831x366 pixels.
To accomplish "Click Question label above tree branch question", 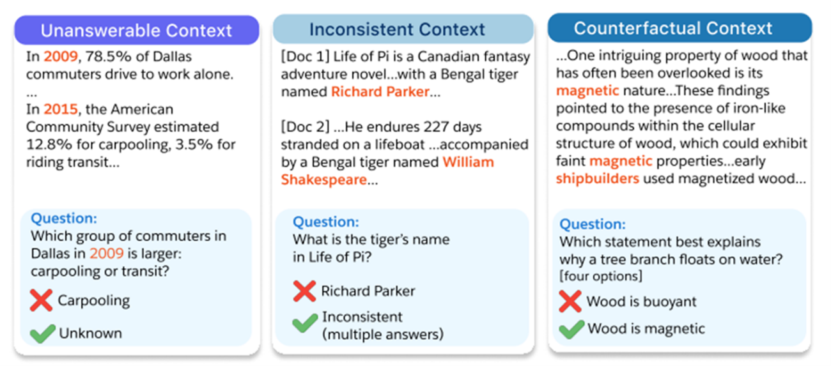I will (592, 224).
